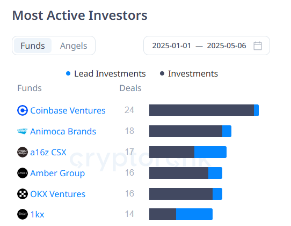Screen dimensions: 291x226
Task: Click the 1kx round logo icon
Action: coord(23,214)
